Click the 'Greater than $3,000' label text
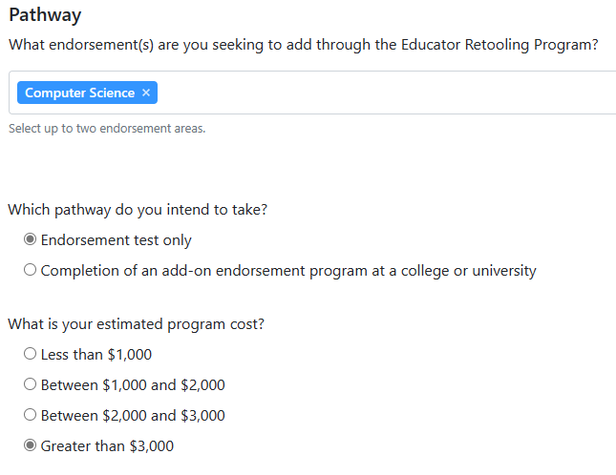Image resolution: width=616 pixels, height=475 pixels. [x=107, y=446]
